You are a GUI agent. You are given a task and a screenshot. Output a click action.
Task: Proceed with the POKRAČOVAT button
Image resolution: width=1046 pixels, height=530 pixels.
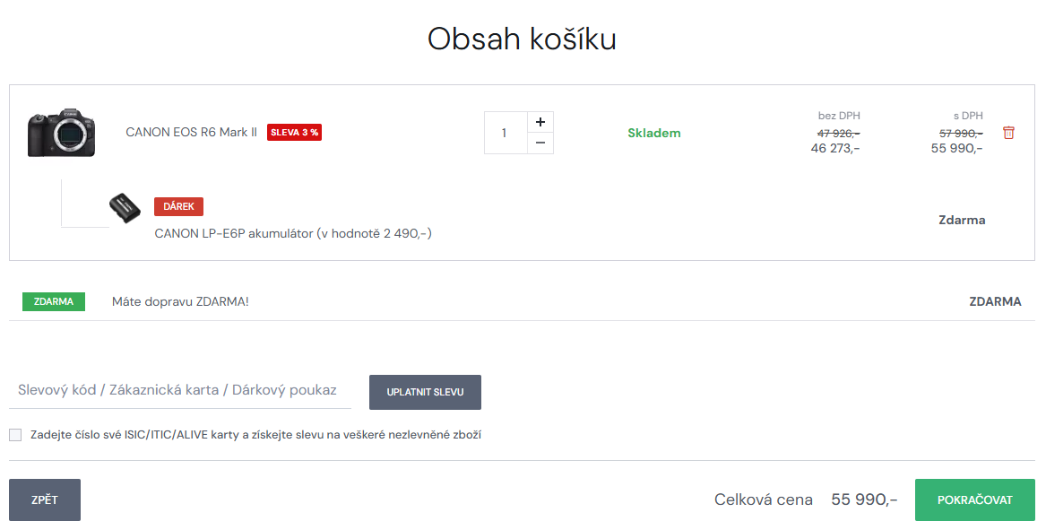(974, 500)
